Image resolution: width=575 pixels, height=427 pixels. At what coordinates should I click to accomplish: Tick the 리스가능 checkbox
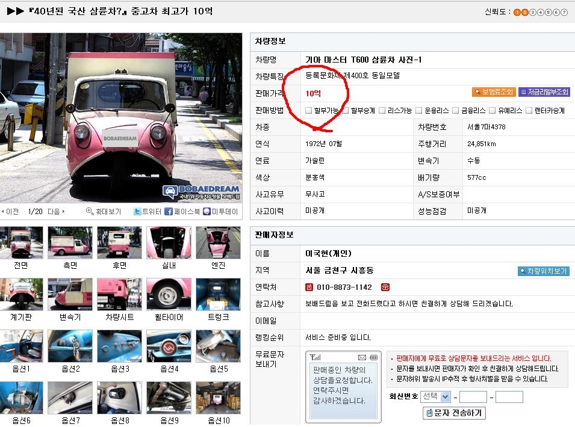(382, 111)
